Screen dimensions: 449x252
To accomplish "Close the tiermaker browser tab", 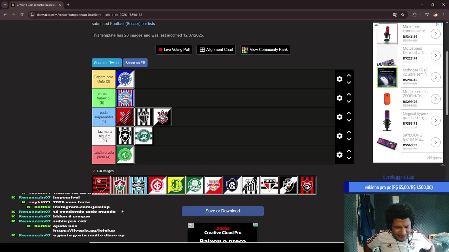I will tap(60, 5).
